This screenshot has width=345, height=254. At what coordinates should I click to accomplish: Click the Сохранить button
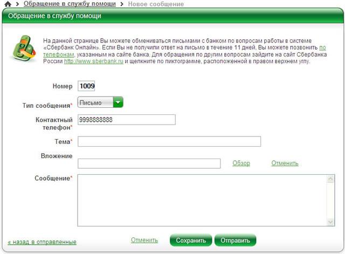[x=191, y=241]
